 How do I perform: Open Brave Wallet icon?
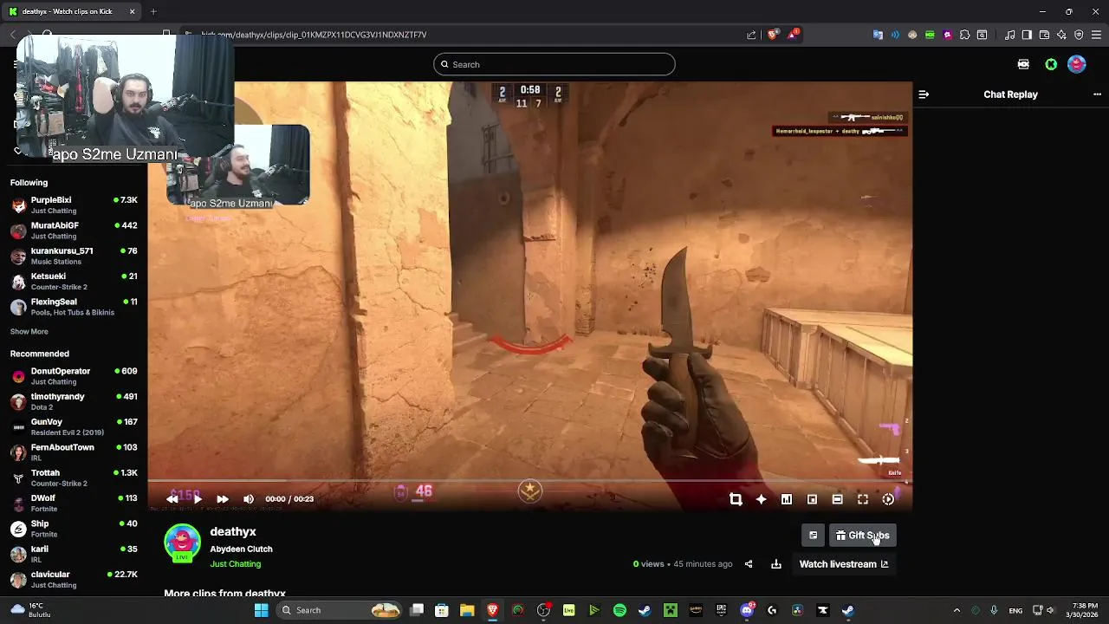point(1044,35)
